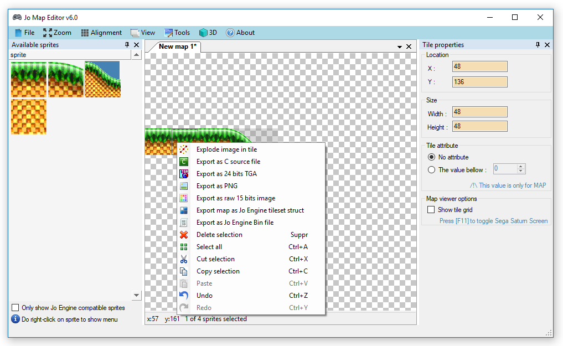Click the 1 of 4 sprites selected status

[x=216, y=319]
